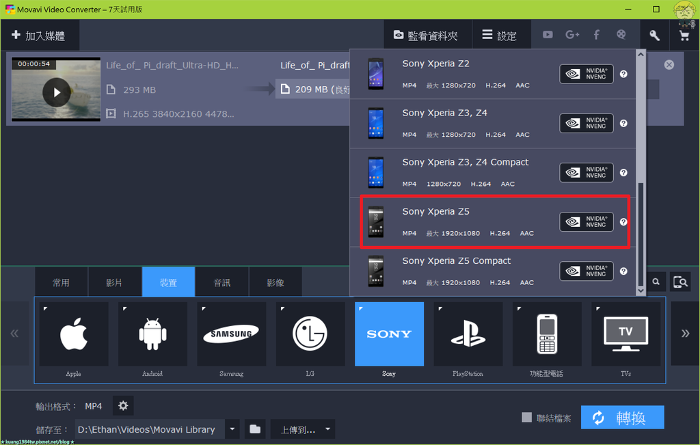The image size is (700, 445).
Task: Browse output folder with folder icon
Action: (x=255, y=429)
